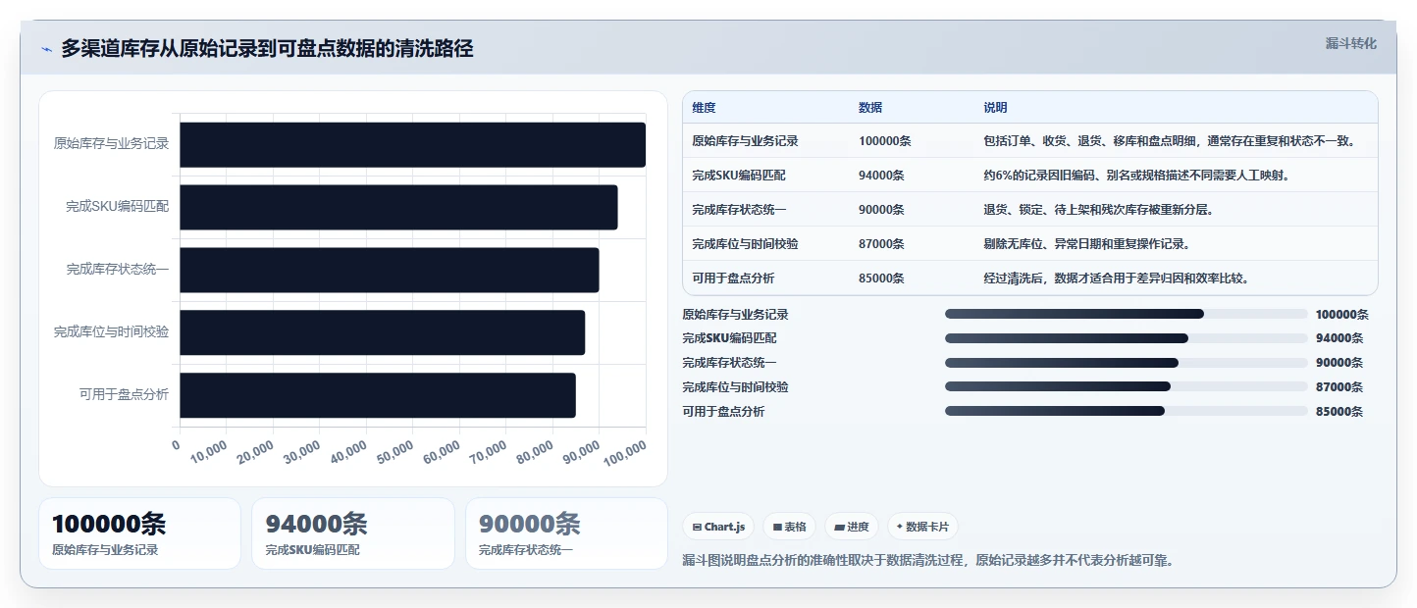Click the 维度 column header
Viewport: 1417px width, 608px height.
point(704,108)
